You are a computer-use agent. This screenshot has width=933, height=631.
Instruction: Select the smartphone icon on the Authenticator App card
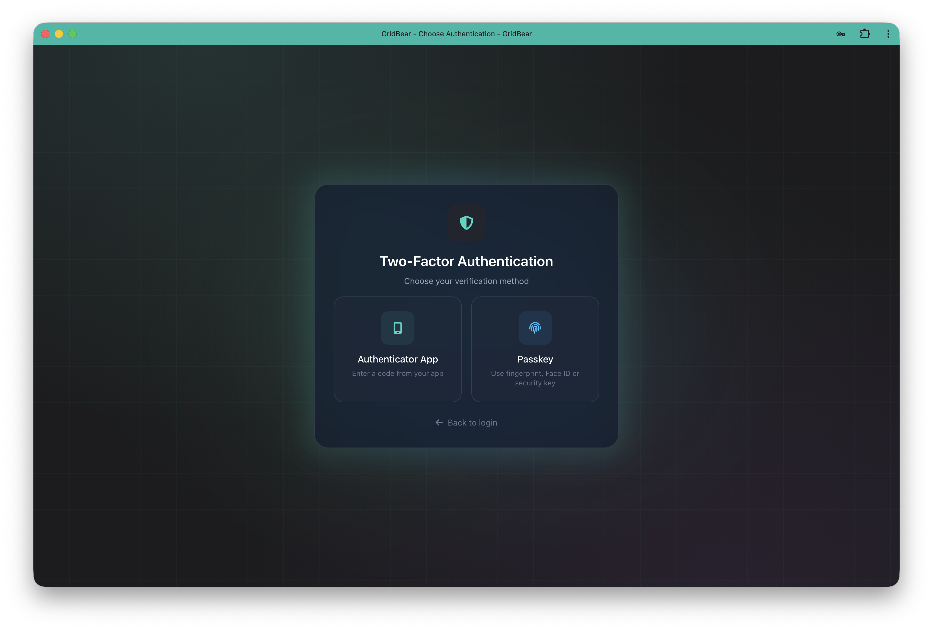pos(397,328)
